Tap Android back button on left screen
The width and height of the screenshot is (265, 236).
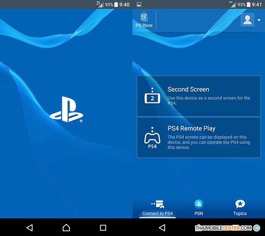pyautogui.click(x=30, y=228)
